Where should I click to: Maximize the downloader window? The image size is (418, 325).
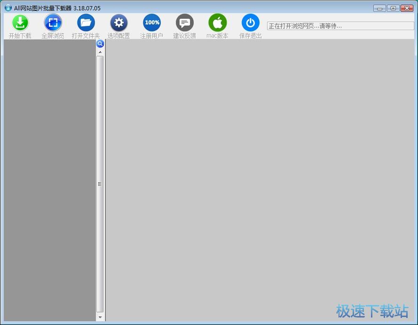coord(393,8)
